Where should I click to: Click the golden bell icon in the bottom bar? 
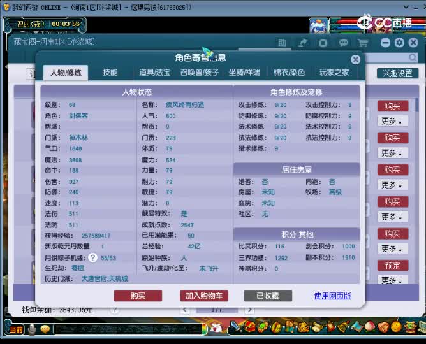click(343, 326)
